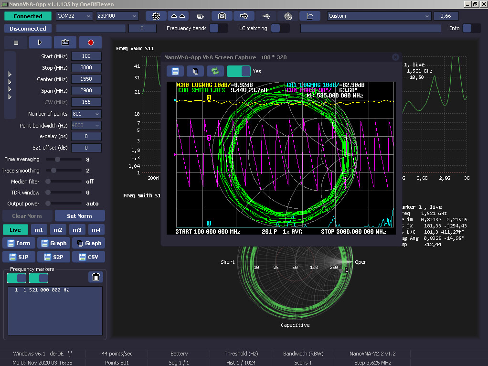Viewport: 488px width, 366px height.
Task: Click the bottom grey triangle in left strip
Action: tap(10, 97)
